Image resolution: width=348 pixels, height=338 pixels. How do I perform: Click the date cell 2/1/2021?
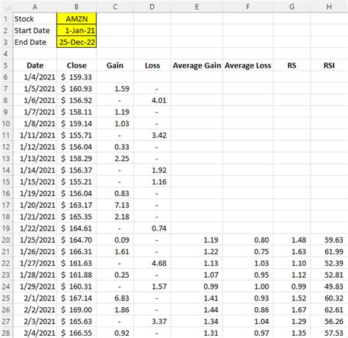pyautogui.click(x=35, y=298)
